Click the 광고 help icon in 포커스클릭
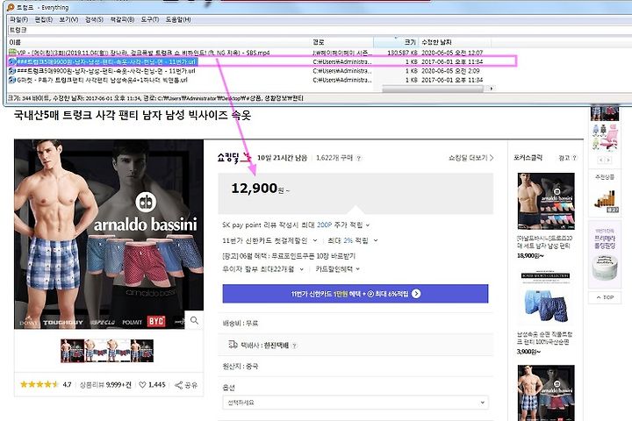The width and height of the screenshot is (632, 421). pos(575,158)
